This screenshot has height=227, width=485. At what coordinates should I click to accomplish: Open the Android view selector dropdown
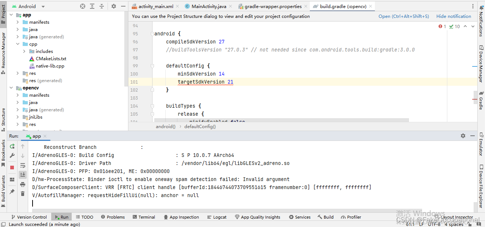coord(28,6)
